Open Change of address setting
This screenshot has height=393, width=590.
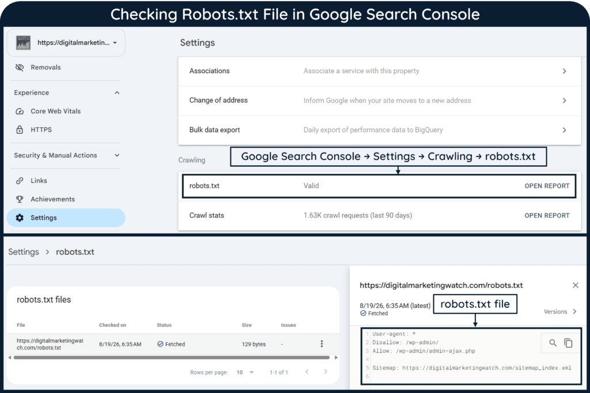click(x=379, y=100)
